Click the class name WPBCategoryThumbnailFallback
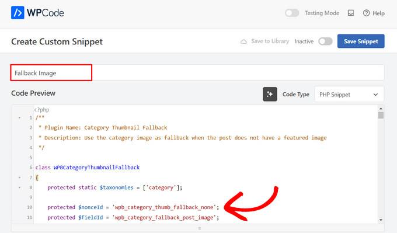Viewport: 397px width, 233px height. (96, 168)
